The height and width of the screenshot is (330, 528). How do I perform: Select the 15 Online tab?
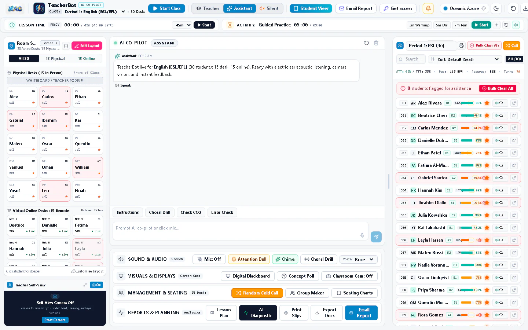click(86, 59)
